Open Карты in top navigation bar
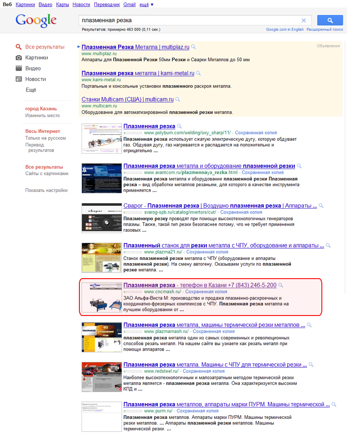 (62, 4)
